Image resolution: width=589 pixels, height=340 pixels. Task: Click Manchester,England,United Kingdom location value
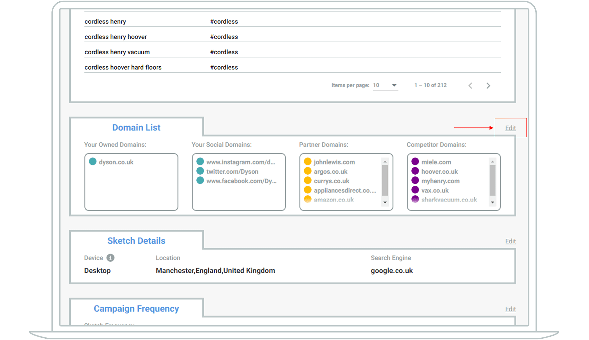point(215,271)
